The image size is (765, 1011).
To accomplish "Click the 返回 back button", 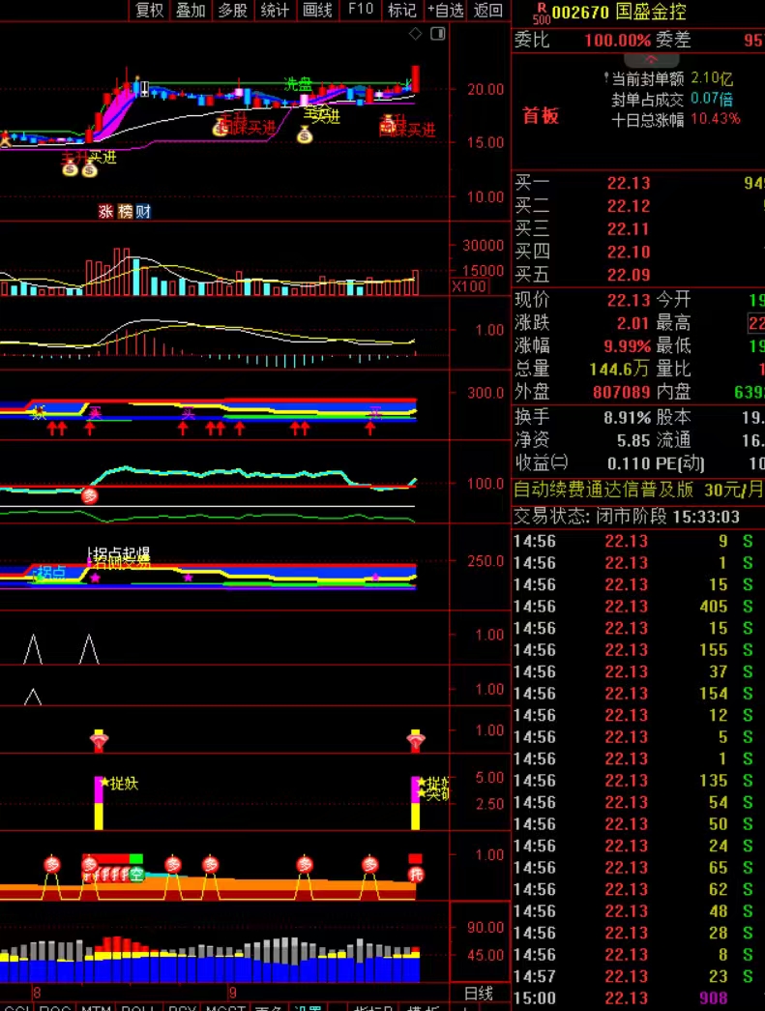I will [x=487, y=11].
